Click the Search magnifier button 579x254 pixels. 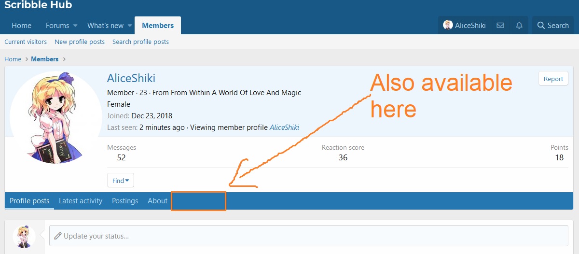coord(553,26)
